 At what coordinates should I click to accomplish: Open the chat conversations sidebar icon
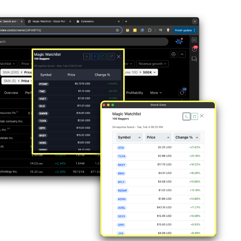(194, 59)
